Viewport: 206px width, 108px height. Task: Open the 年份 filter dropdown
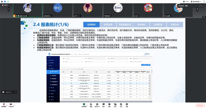74,62
